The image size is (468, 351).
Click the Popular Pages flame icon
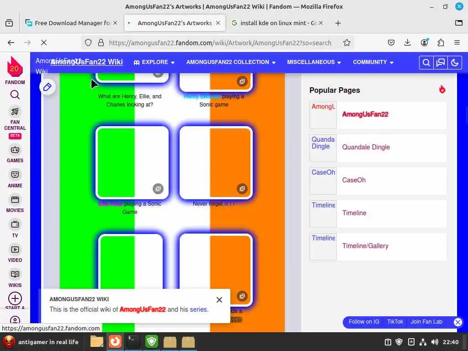point(442,89)
